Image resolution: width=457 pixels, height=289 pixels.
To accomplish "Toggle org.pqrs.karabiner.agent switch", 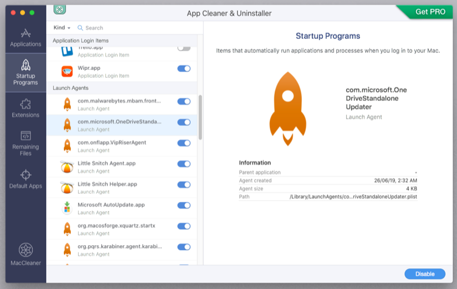I will pos(184,247).
